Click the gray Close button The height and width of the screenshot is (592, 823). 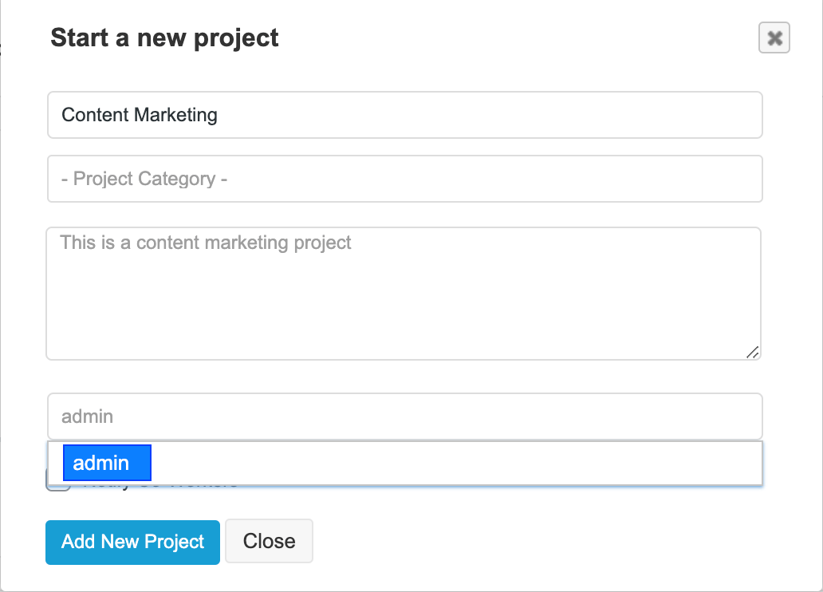269,542
